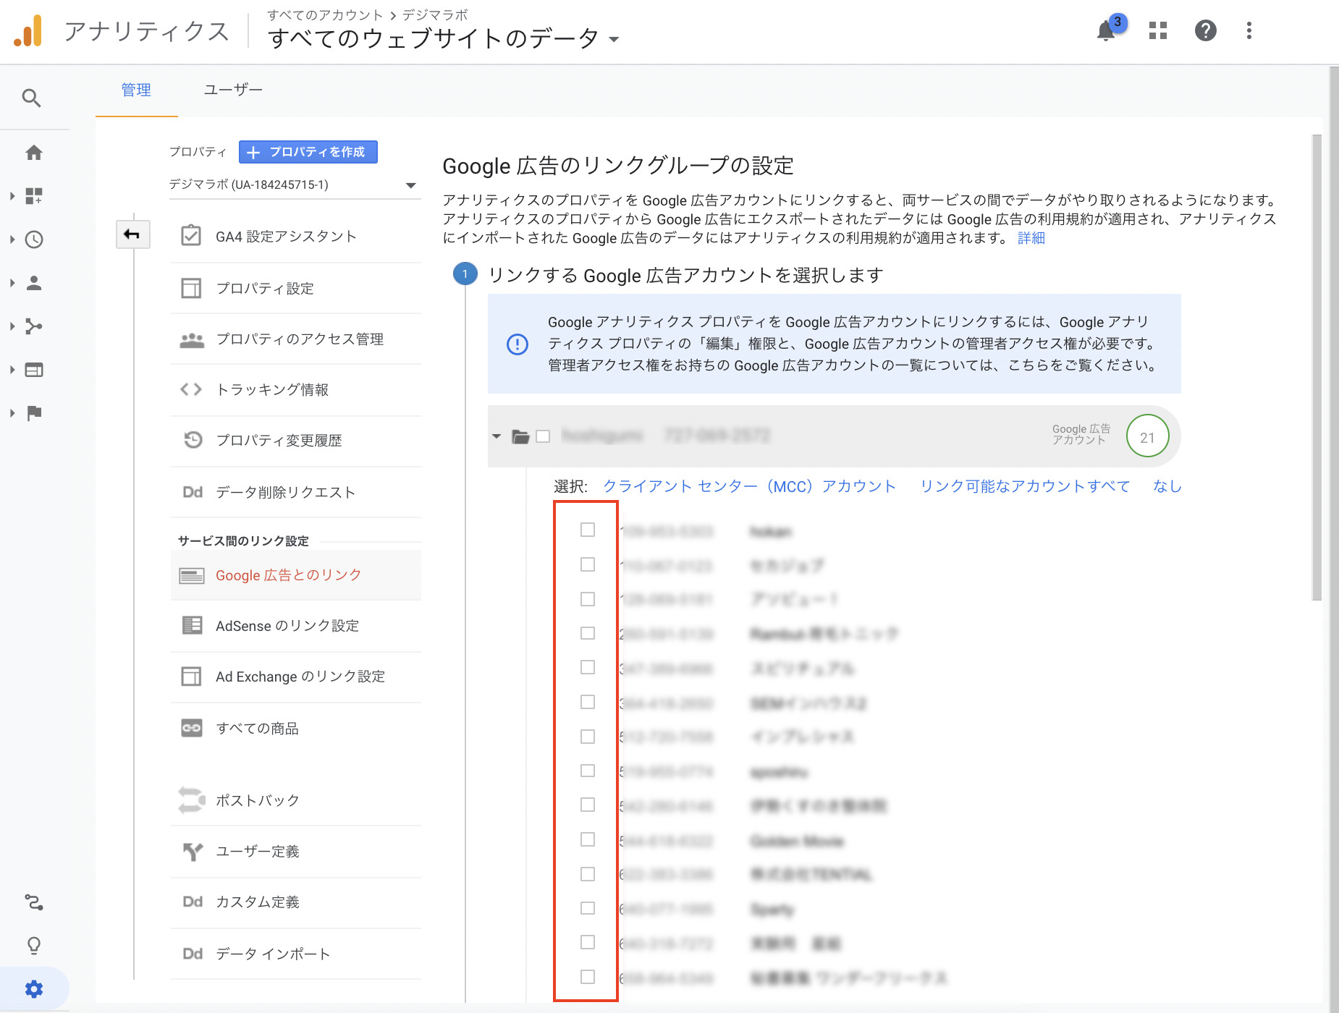Check the first Google Ads account checkbox
Image resolution: width=1339 pixels, height=1013 pixels.
tap(586, 530)
